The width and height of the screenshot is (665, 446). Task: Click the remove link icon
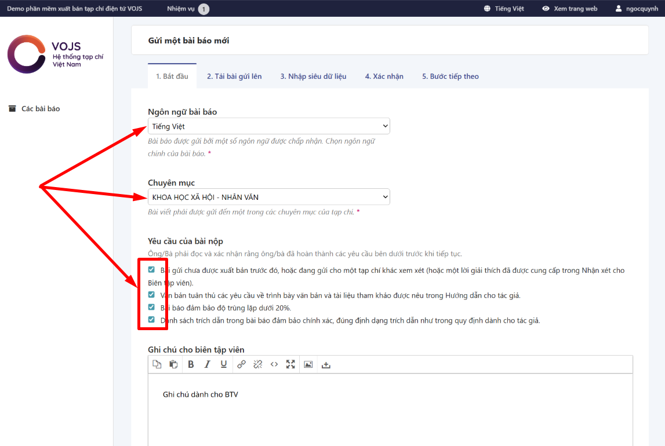[258, 364]
